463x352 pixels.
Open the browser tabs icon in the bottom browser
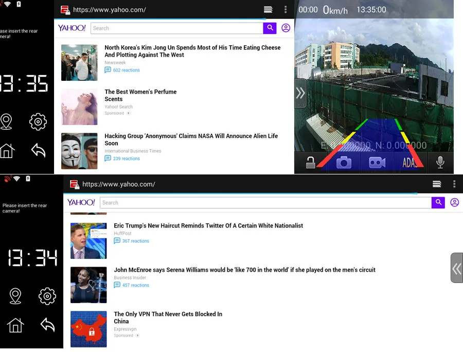tap(437, 184)
